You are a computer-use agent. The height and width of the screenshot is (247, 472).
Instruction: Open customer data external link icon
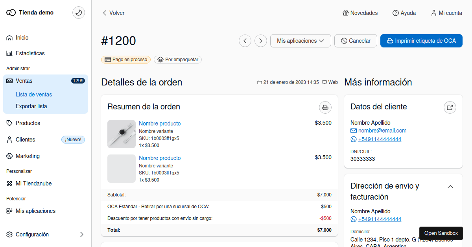point(450,107)
